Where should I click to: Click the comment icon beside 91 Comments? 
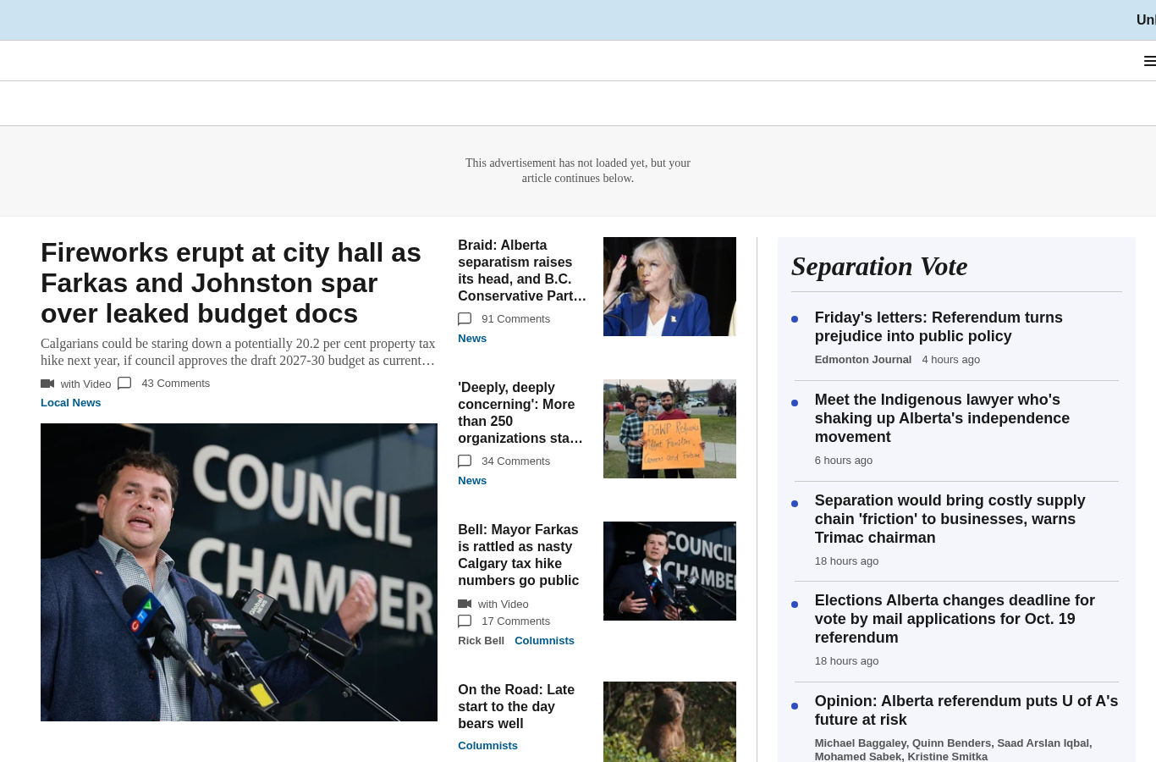tap(465, 319)
